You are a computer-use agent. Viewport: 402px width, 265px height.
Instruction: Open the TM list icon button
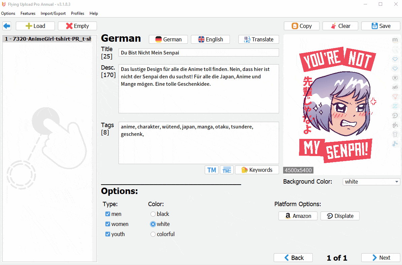[227, 170]
